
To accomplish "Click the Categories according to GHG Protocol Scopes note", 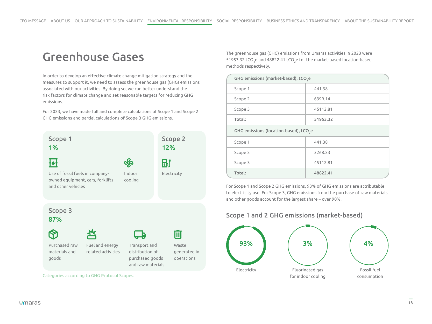I will 88,276.
